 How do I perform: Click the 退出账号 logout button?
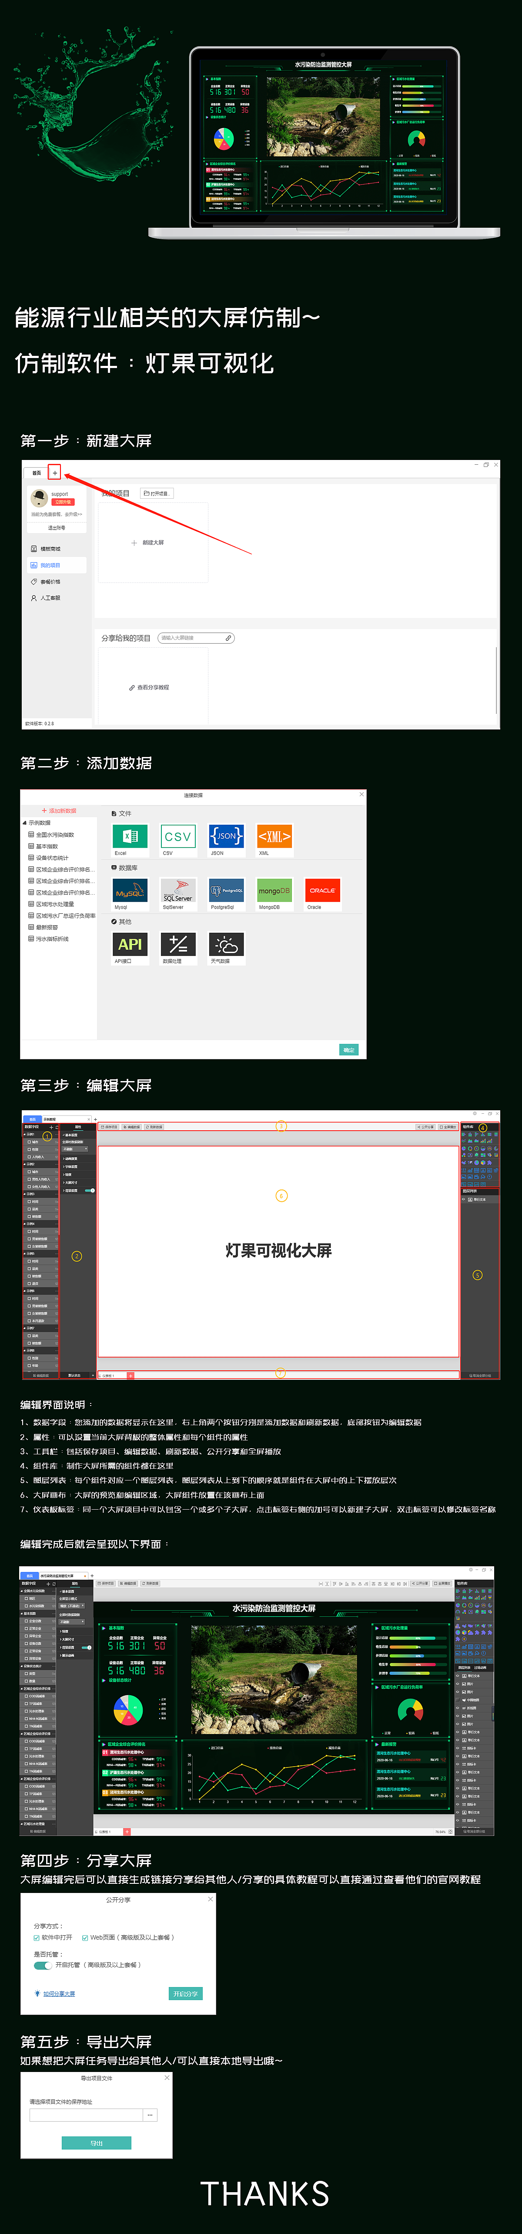(x=56, y=527)
